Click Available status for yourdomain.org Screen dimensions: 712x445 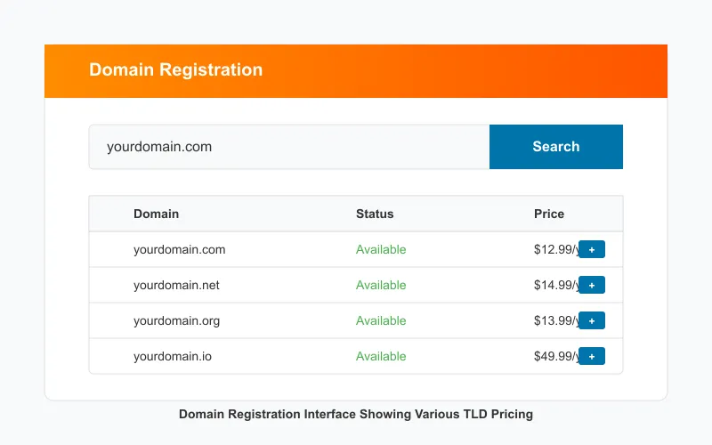[x=381, y=320]
